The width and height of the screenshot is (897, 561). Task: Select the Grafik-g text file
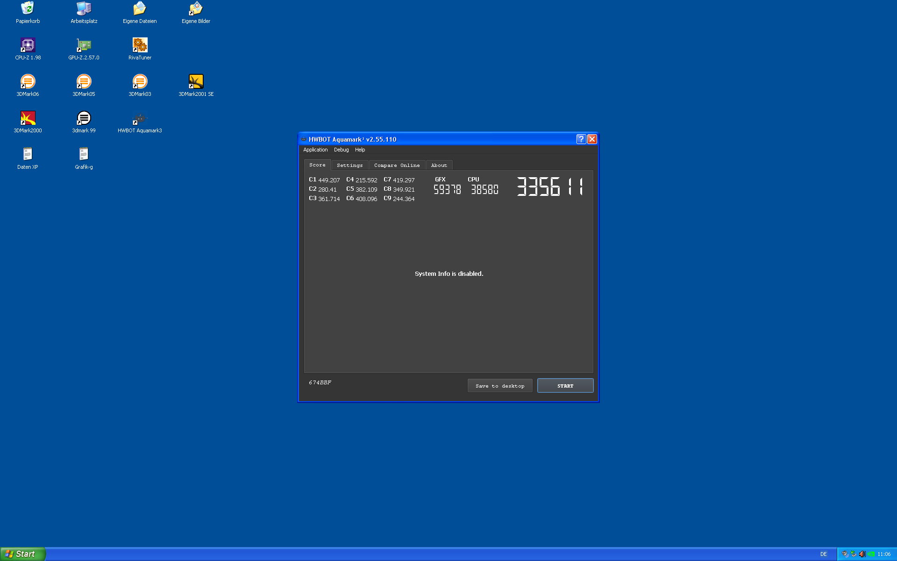pyautogui.click(x=84, y=158)
